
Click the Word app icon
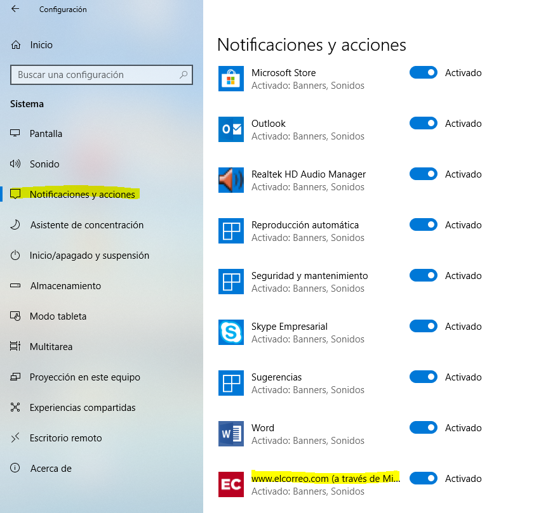(x=231, y=434)
